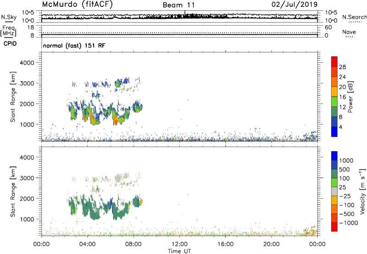Click the '16' power colorbar tick value
Viewport: 367px width, 254px height.
[342, 97]
